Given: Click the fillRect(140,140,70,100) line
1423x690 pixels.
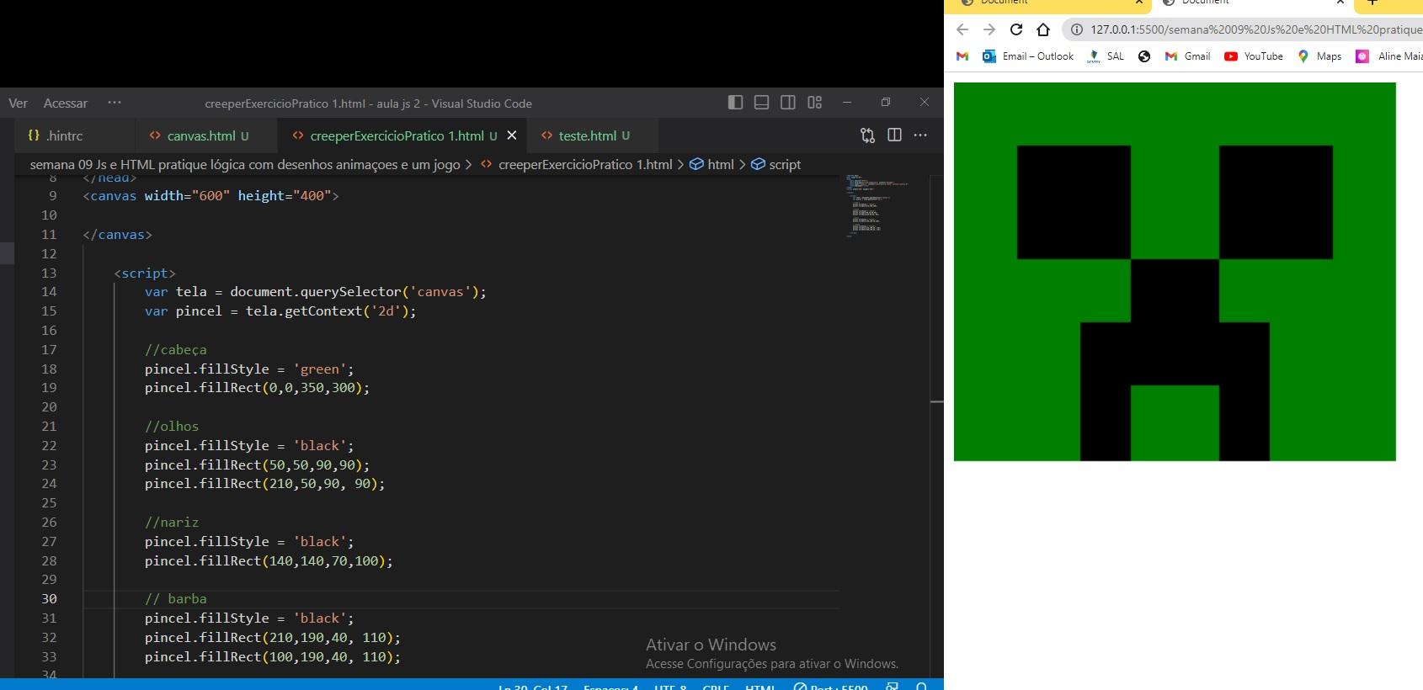Looking at the screenshot, I should point(269,560).
